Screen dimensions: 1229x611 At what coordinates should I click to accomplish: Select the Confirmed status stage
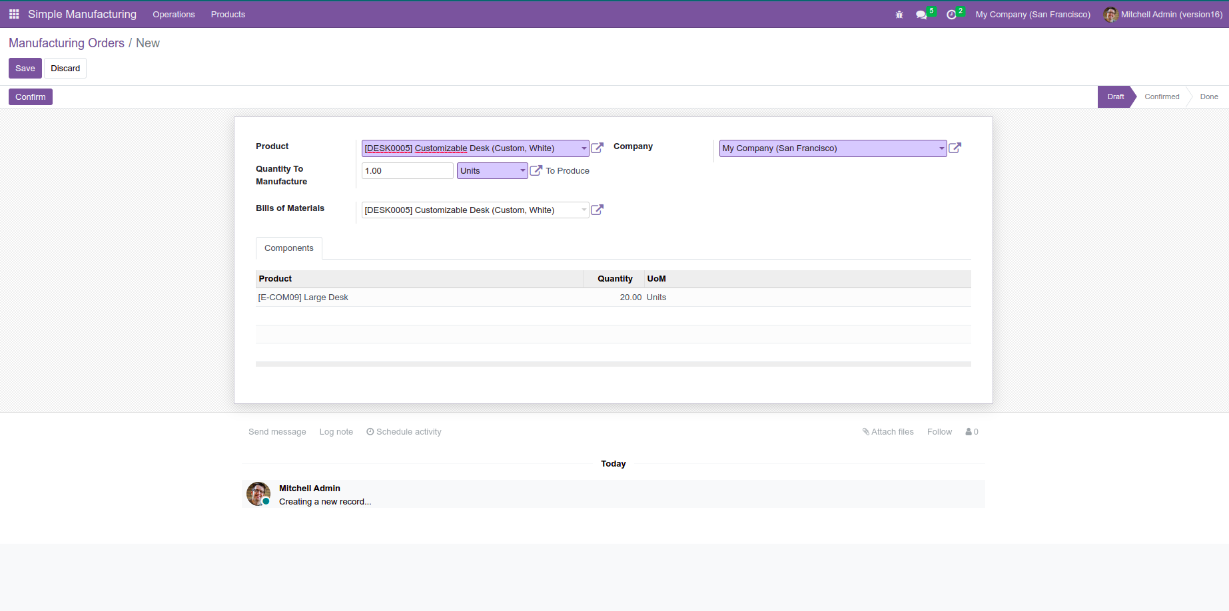(1161, 97)
